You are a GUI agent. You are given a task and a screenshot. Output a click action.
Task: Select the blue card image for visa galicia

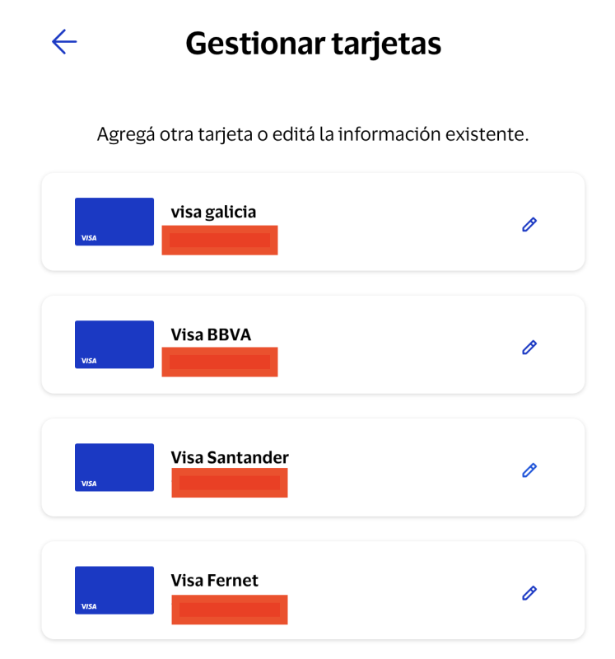[x=114, y=221]
